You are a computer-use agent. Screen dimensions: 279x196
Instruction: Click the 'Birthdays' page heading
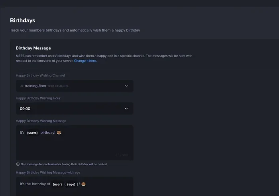tap(23, 20)
